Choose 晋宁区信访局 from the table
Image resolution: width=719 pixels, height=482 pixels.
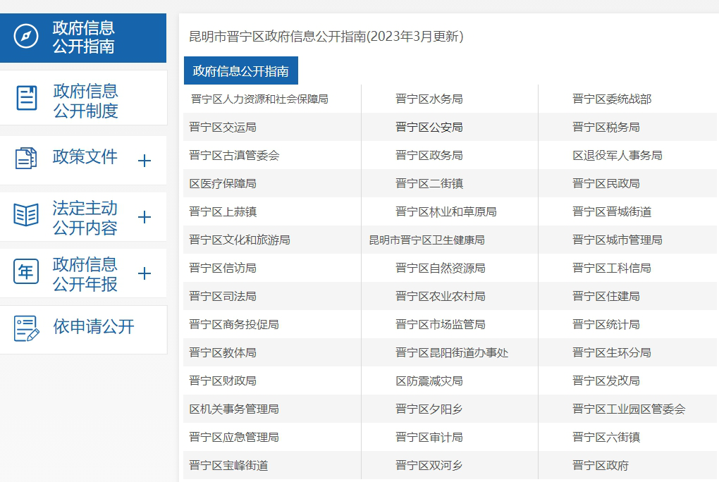222,268
